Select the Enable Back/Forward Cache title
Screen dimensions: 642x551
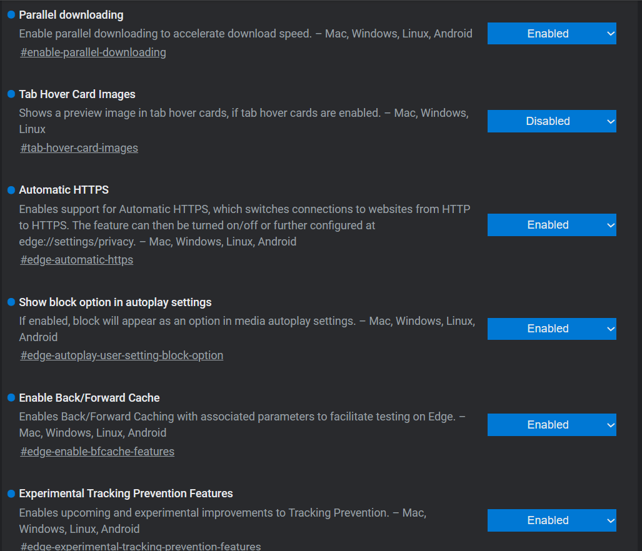pyautogui.click(x=89, y=397)
